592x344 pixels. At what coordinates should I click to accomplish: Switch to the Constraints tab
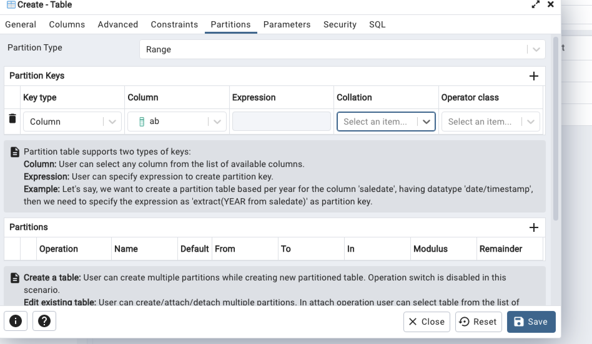pos(174,24)
